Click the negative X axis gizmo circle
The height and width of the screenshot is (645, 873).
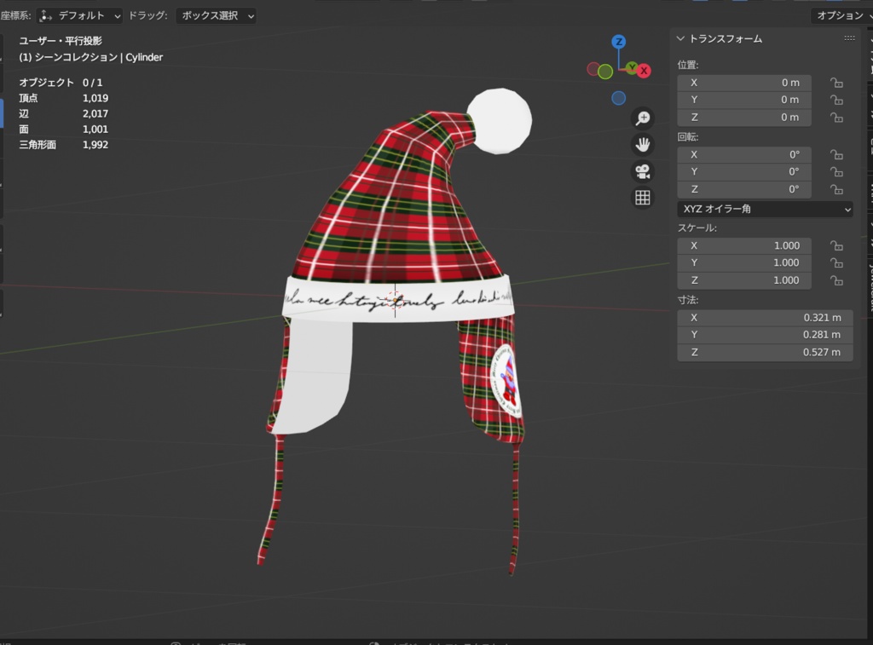[593, 70]
